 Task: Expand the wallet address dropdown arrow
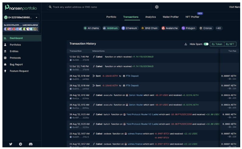(x=37, y=17)
